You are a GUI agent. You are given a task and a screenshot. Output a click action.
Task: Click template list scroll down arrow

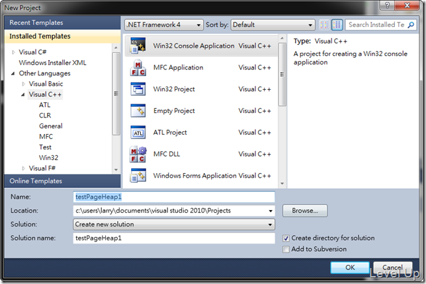point(282,184)
